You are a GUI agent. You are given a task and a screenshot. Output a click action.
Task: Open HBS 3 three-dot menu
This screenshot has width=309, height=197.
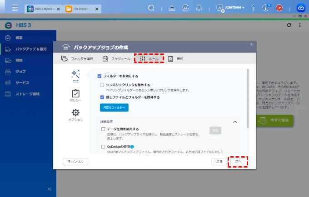coord(299,25)
